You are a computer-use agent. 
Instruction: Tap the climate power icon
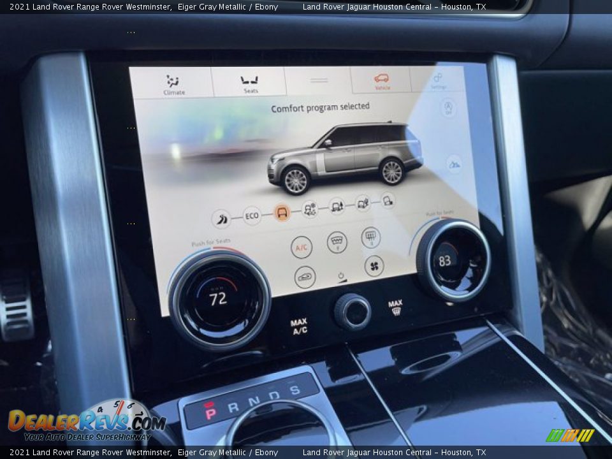click(x=341, y=276)
